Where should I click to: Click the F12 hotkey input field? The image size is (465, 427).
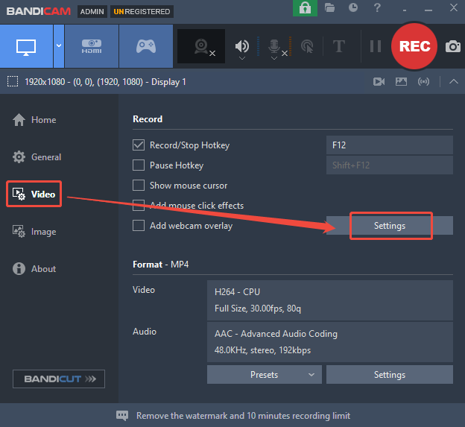(390, 145)
